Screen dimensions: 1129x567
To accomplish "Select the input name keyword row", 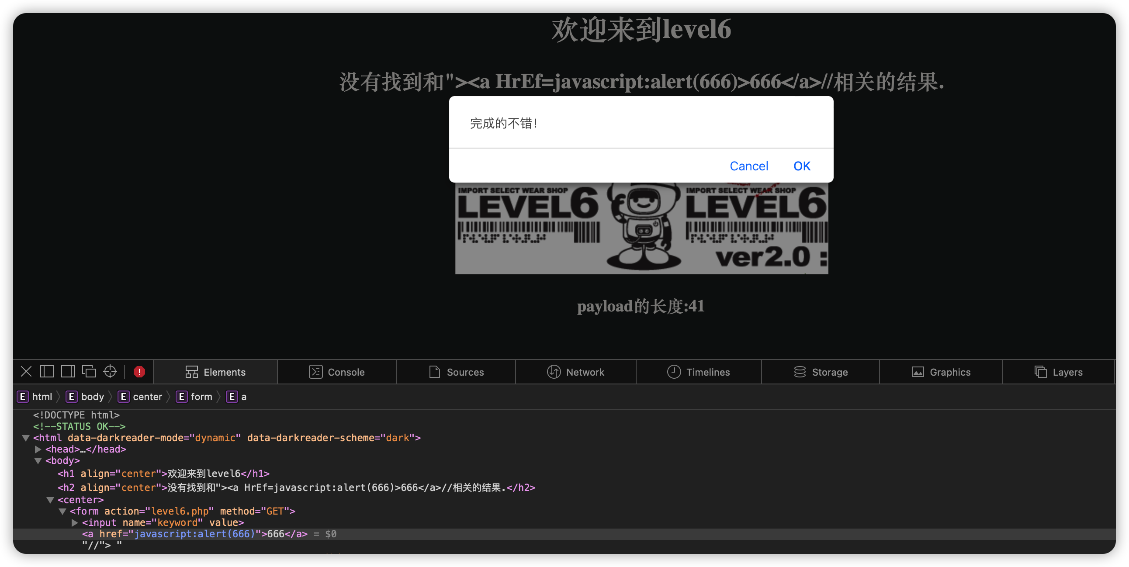I will (x=163, y=523).
